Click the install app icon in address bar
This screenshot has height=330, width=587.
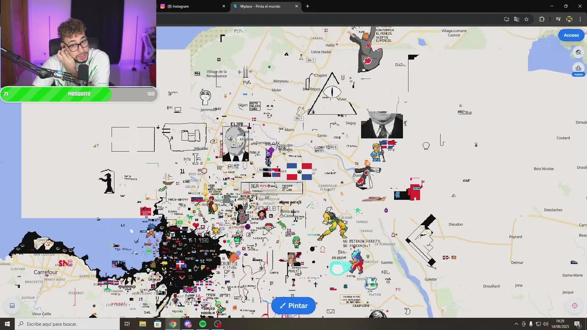coord(507,19)
